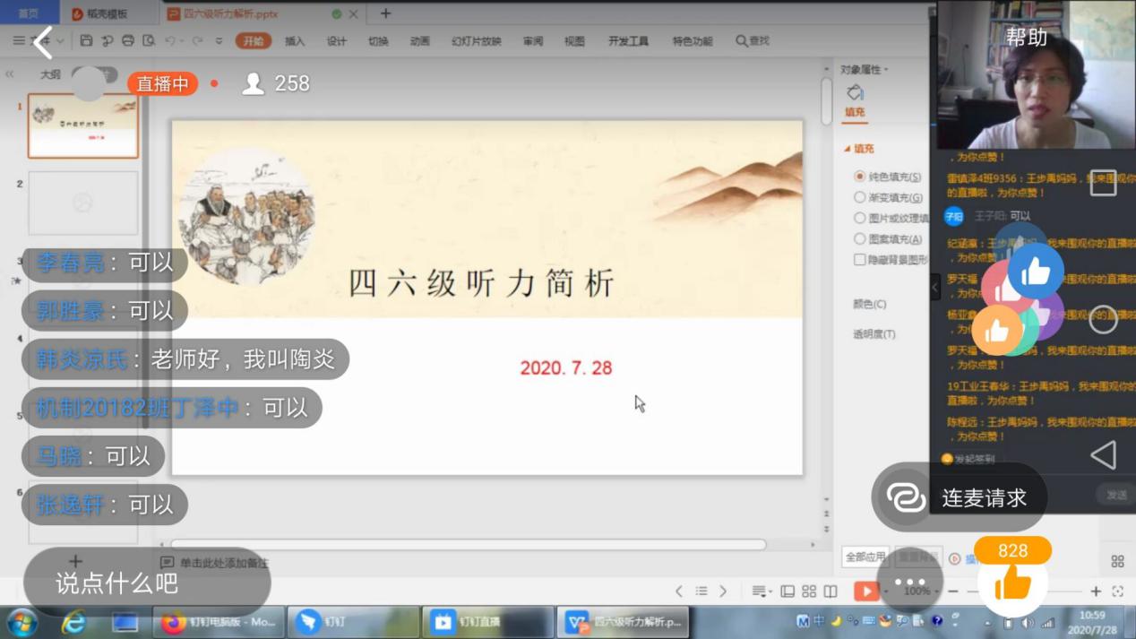This screenshot has width=1136, height=639.
Task: Select 图案填充(A) radio button
Action: click(859, 238)
